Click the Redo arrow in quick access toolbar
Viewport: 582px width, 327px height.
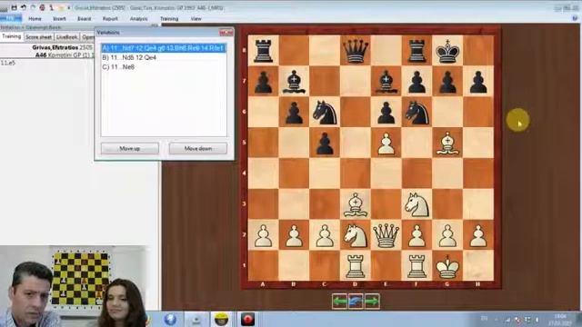33,7
